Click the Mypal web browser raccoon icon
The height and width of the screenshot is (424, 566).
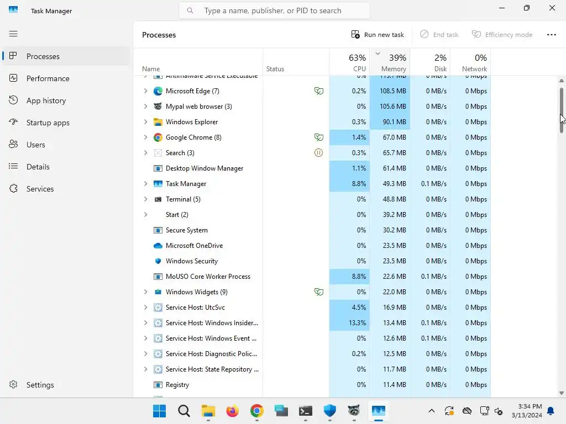(x=158, y=107)
